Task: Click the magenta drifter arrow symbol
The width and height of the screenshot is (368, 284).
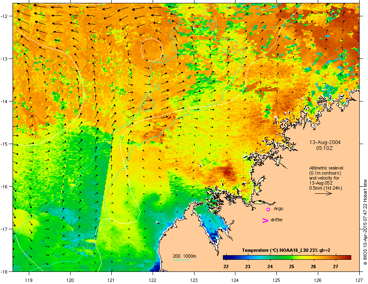Action: point(265,220)
